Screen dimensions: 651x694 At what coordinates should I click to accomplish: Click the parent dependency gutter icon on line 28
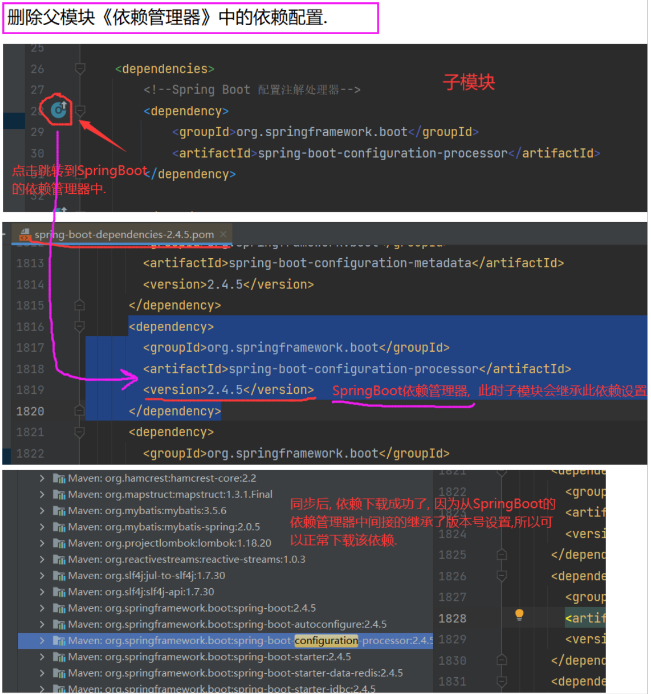pos(59,110)
